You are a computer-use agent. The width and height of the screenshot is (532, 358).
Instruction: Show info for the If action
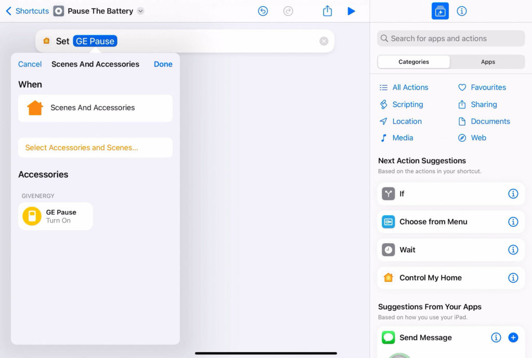513,194
